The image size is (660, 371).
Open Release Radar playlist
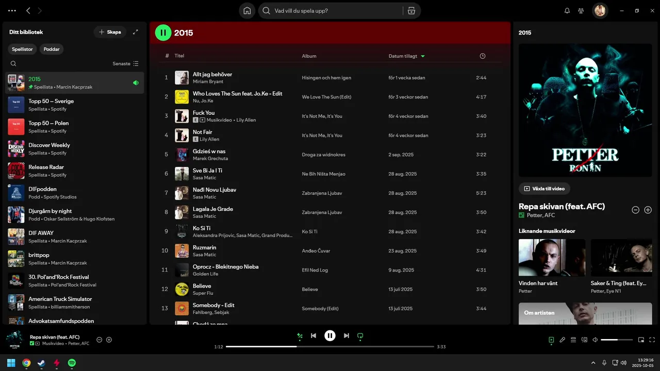pos(75,171)
